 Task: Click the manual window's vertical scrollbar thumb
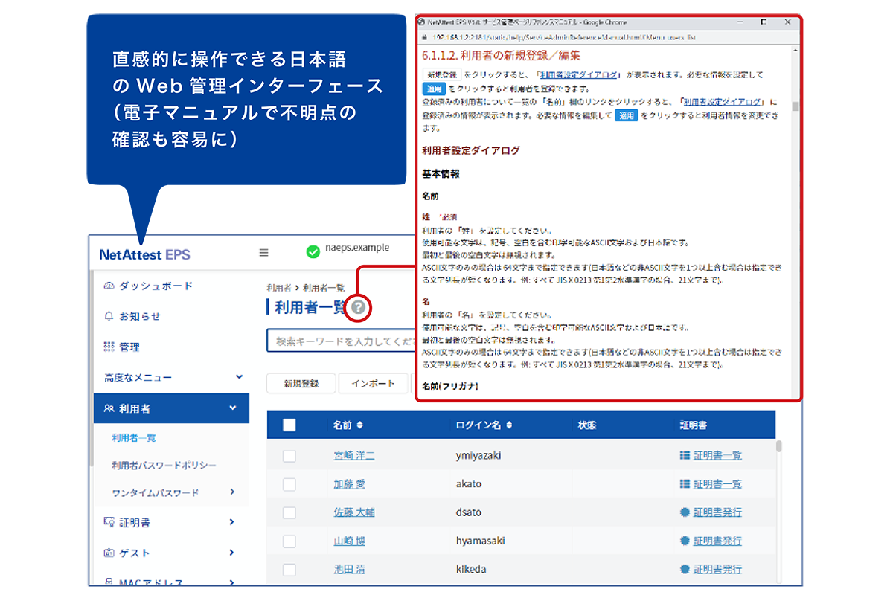[x=795, y=106]
